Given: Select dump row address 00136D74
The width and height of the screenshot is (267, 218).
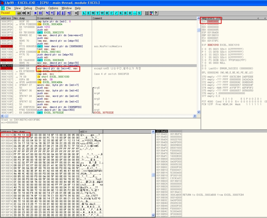Looking at the screenshot, I should click(x=7, y=135).
